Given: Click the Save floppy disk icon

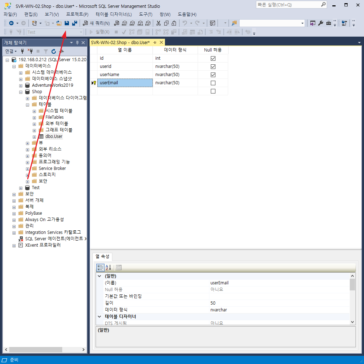Looking at the screenshot, I should pos(67,23).
